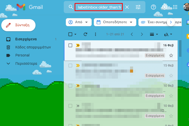Open the three-dot more options menu
The height and width of the screenshot is (126, 189).
(x=95, y=34)
